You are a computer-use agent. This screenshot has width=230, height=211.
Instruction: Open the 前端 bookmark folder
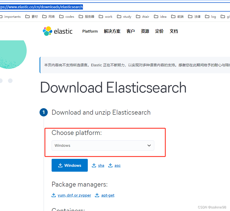[x=177, y=17]
